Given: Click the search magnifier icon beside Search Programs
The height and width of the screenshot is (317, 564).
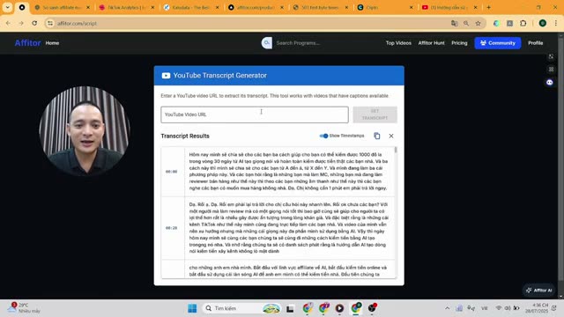Looking at the screenshot, I should click(266, 43).
